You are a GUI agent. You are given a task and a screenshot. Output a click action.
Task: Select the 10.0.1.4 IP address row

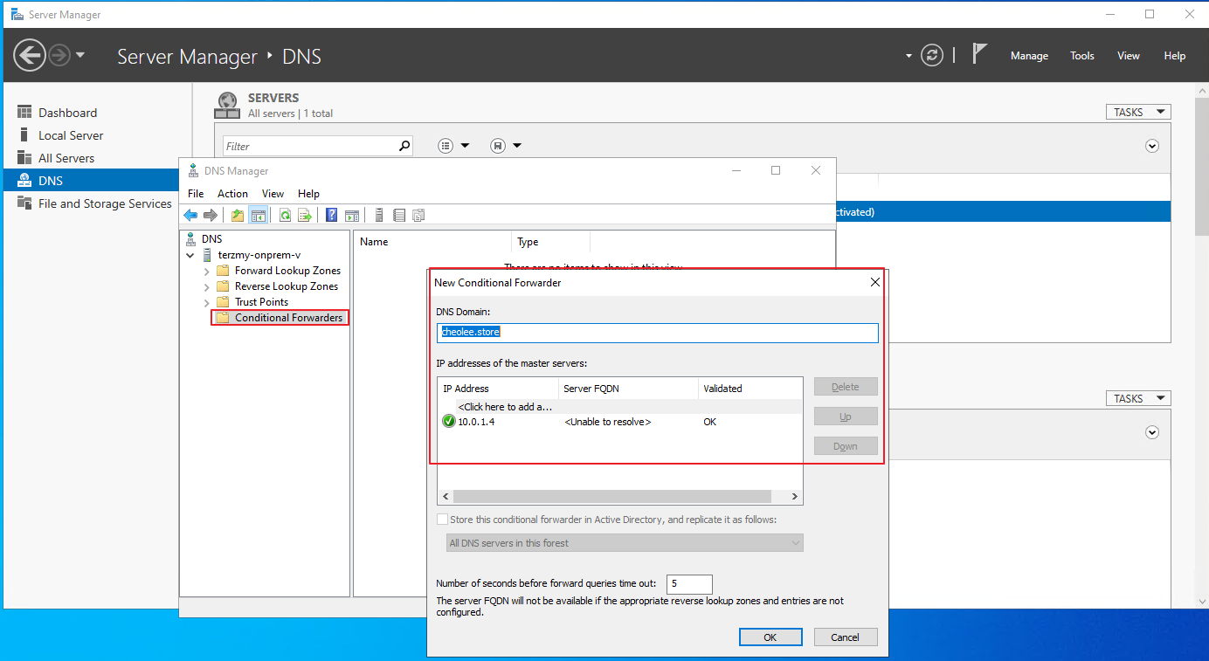point(620,422)
